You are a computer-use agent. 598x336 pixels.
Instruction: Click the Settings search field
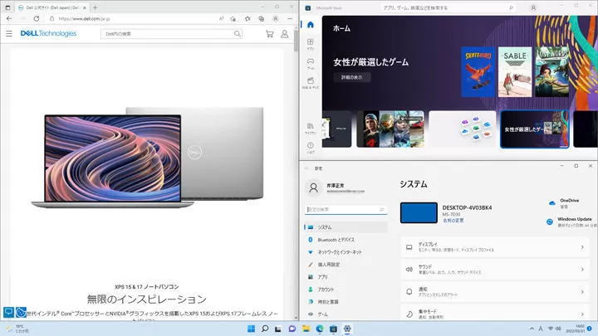[346, 210]
